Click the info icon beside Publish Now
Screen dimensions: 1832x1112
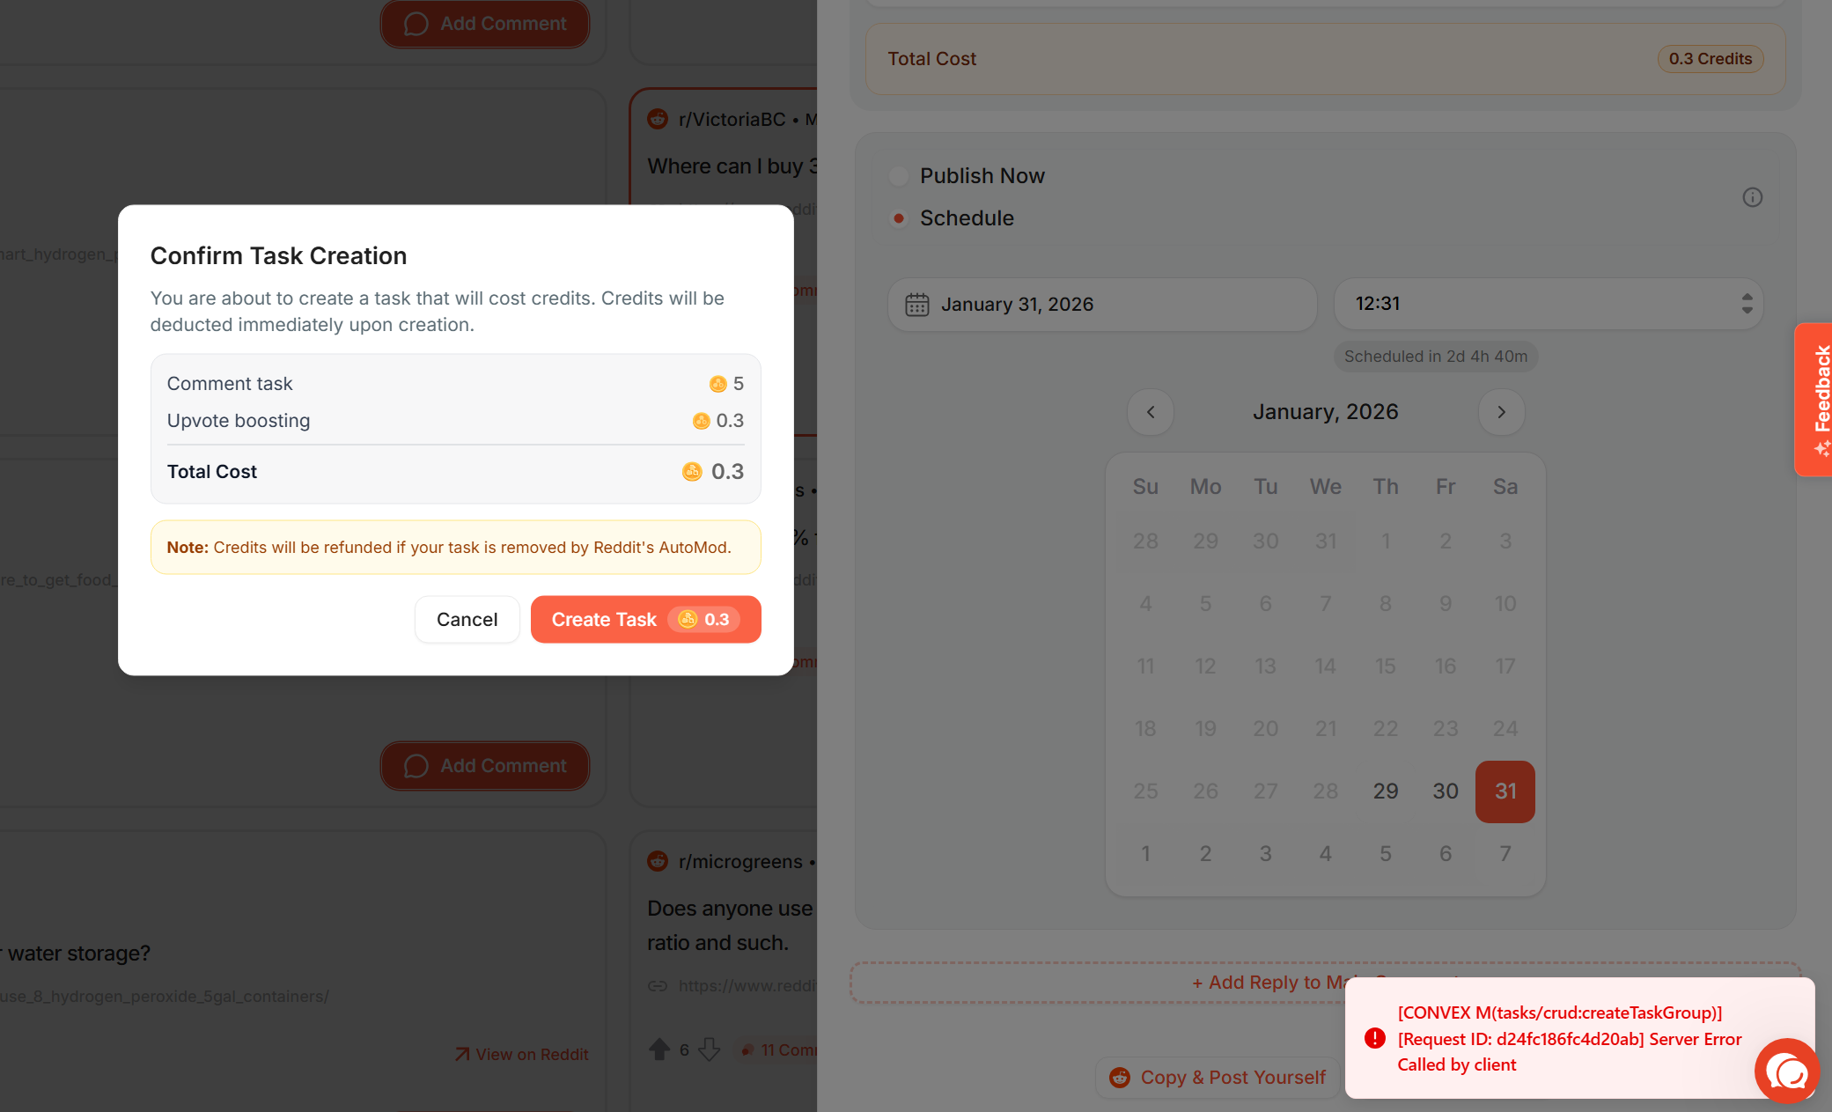pos(1752,197)
